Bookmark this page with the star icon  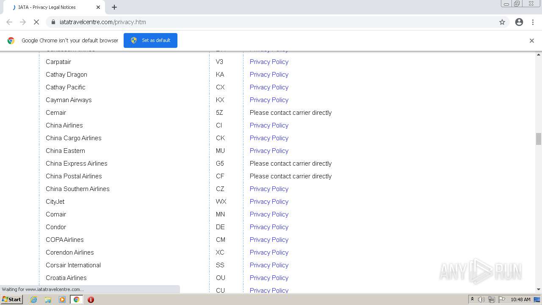(502, 22)
